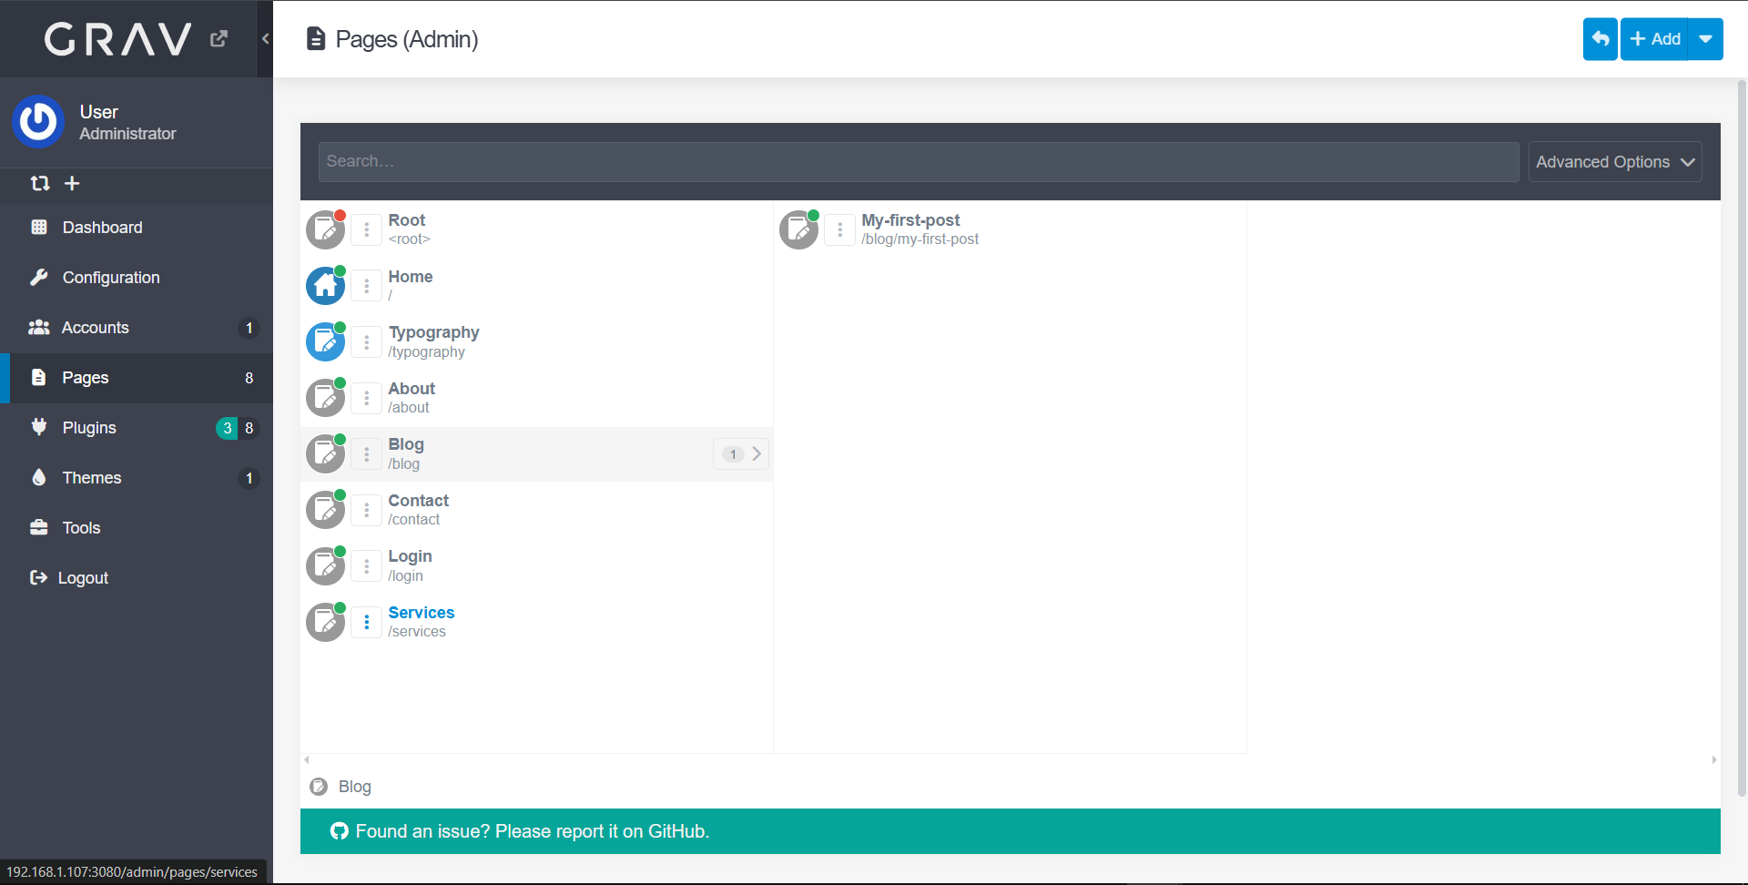Click the Back arrow button in header
The width and height of the screenshot is (1748, 885).
[1600, 39]
